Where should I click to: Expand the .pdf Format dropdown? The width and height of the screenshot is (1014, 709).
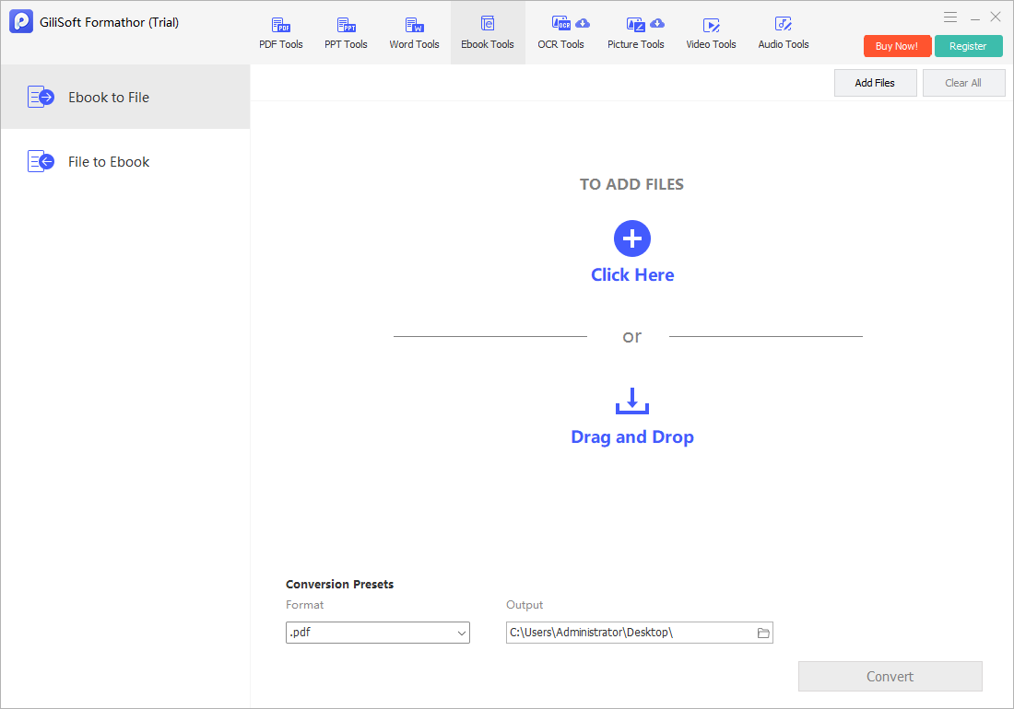click(x=378, y=633)
